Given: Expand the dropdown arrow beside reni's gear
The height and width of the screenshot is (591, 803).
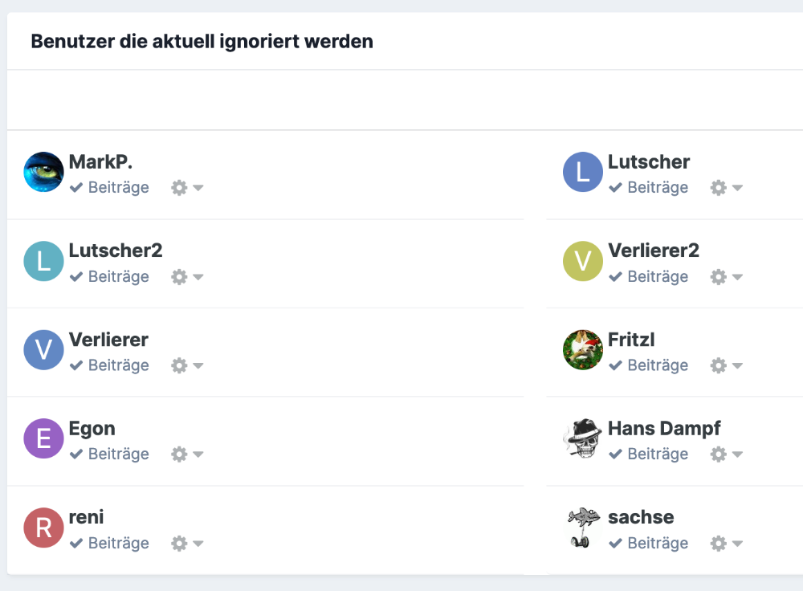Looking at the screenshot, I should click(198, 544).
